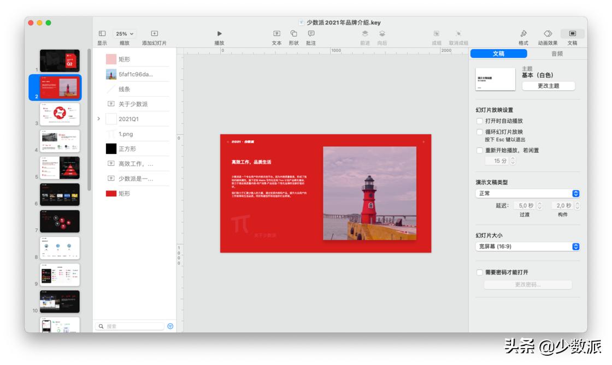Add a Comment (批注) from toolbar
The height and width of the screenshot is (365, 612).
click(x=311, y=34)
